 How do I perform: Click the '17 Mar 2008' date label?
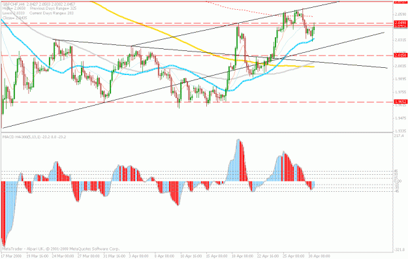click(10, 256)
